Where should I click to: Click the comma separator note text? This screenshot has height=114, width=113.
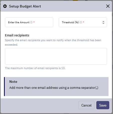pos(54,88)
